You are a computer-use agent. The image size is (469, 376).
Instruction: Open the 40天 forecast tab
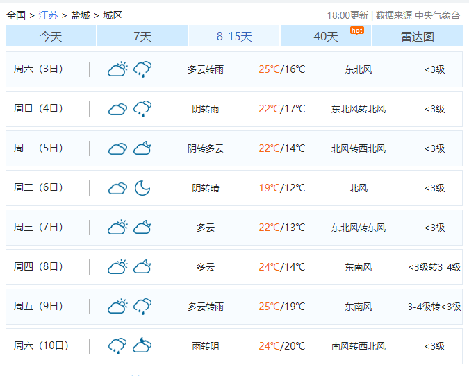click(325, 36)
